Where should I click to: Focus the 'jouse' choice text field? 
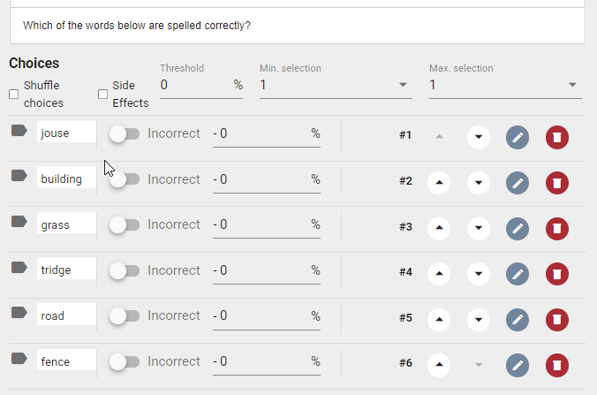click(x=66, y=133)
